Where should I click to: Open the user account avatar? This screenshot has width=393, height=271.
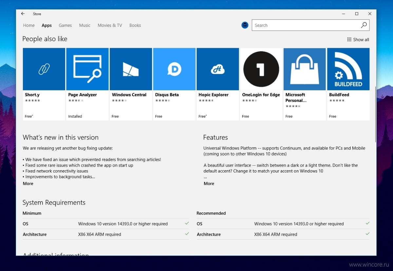coord(245,25)
